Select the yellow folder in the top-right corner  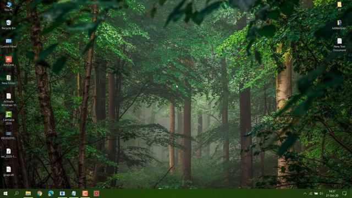pos(339,6)
